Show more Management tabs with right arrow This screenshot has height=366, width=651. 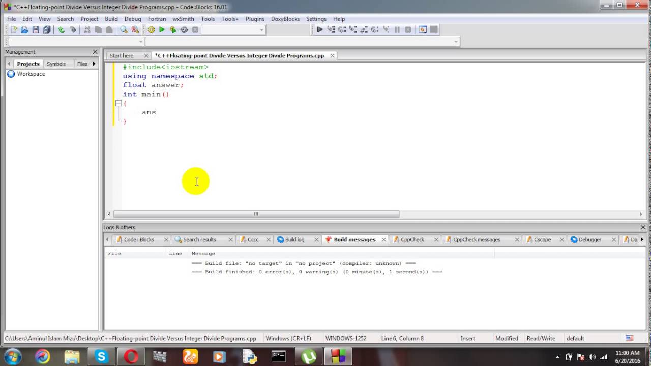point(94,64)
